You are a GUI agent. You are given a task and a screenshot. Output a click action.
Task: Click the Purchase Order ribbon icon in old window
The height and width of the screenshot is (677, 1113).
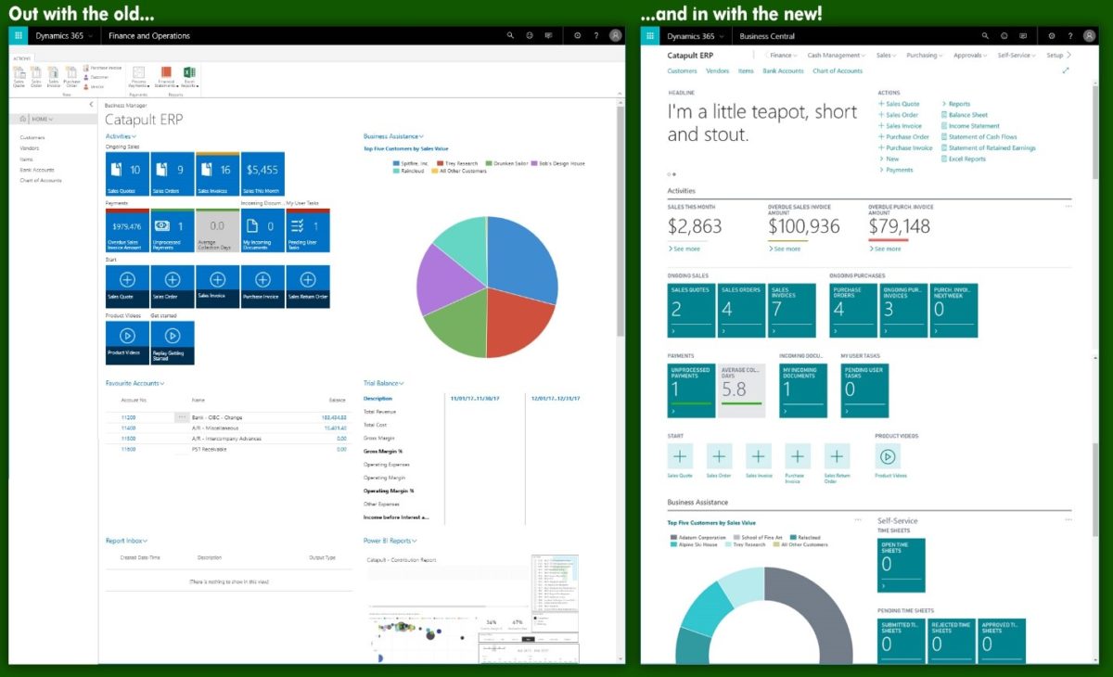(71, 77)
